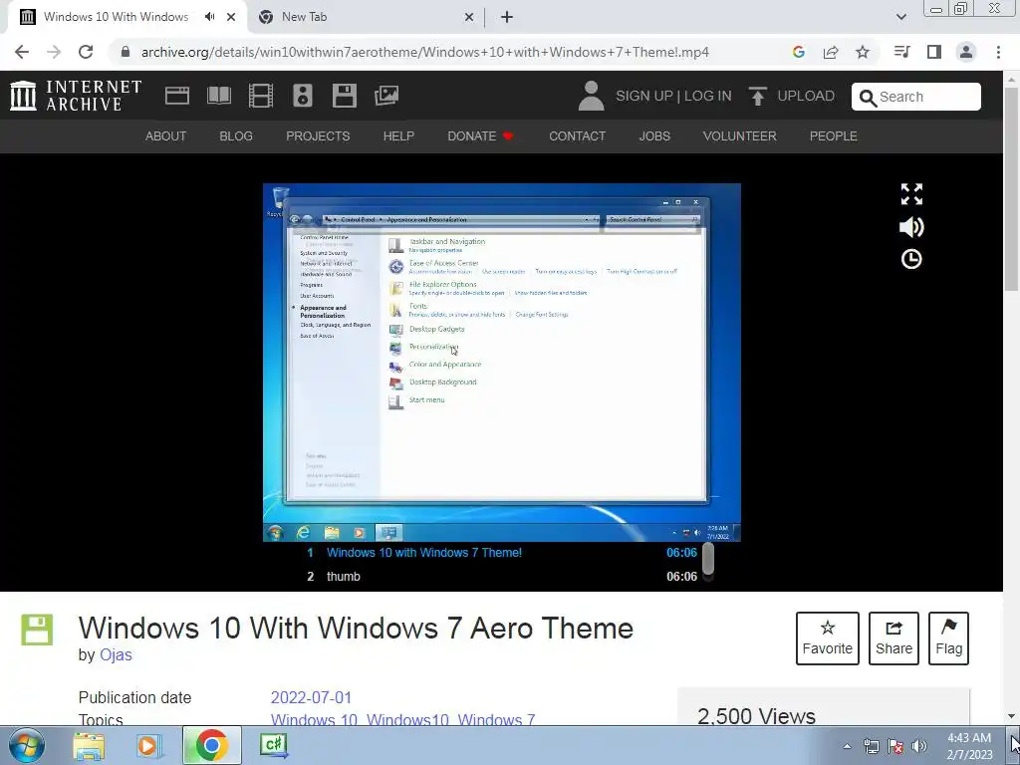This screenshot has height=765, width=1020.
Task: Open the media control icon in Chrome toolbar
Action: click(x=902, y=52)
